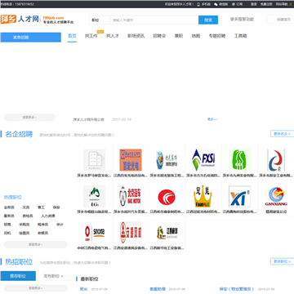Image resolution: width=294 pixels, height=294 pixels.
Task: Click the keyword search input field
Action: [x=154, y=20]
